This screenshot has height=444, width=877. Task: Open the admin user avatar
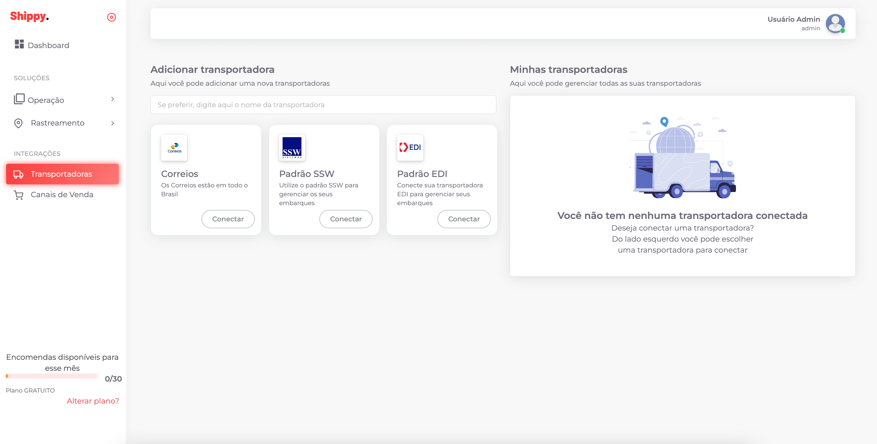(835, 23)
